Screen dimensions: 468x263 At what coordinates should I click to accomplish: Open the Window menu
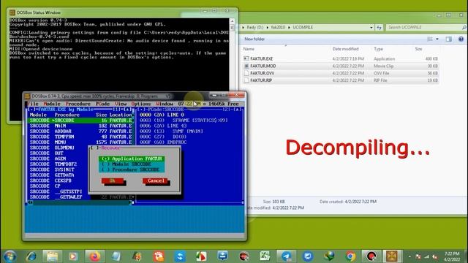point(165,104)
